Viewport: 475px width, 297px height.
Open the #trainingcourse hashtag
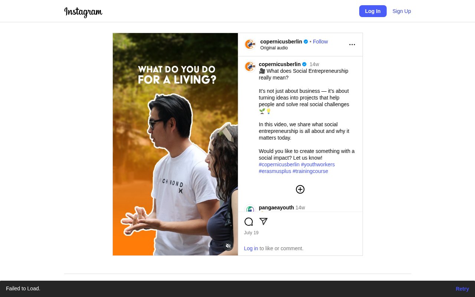(310, 171)
